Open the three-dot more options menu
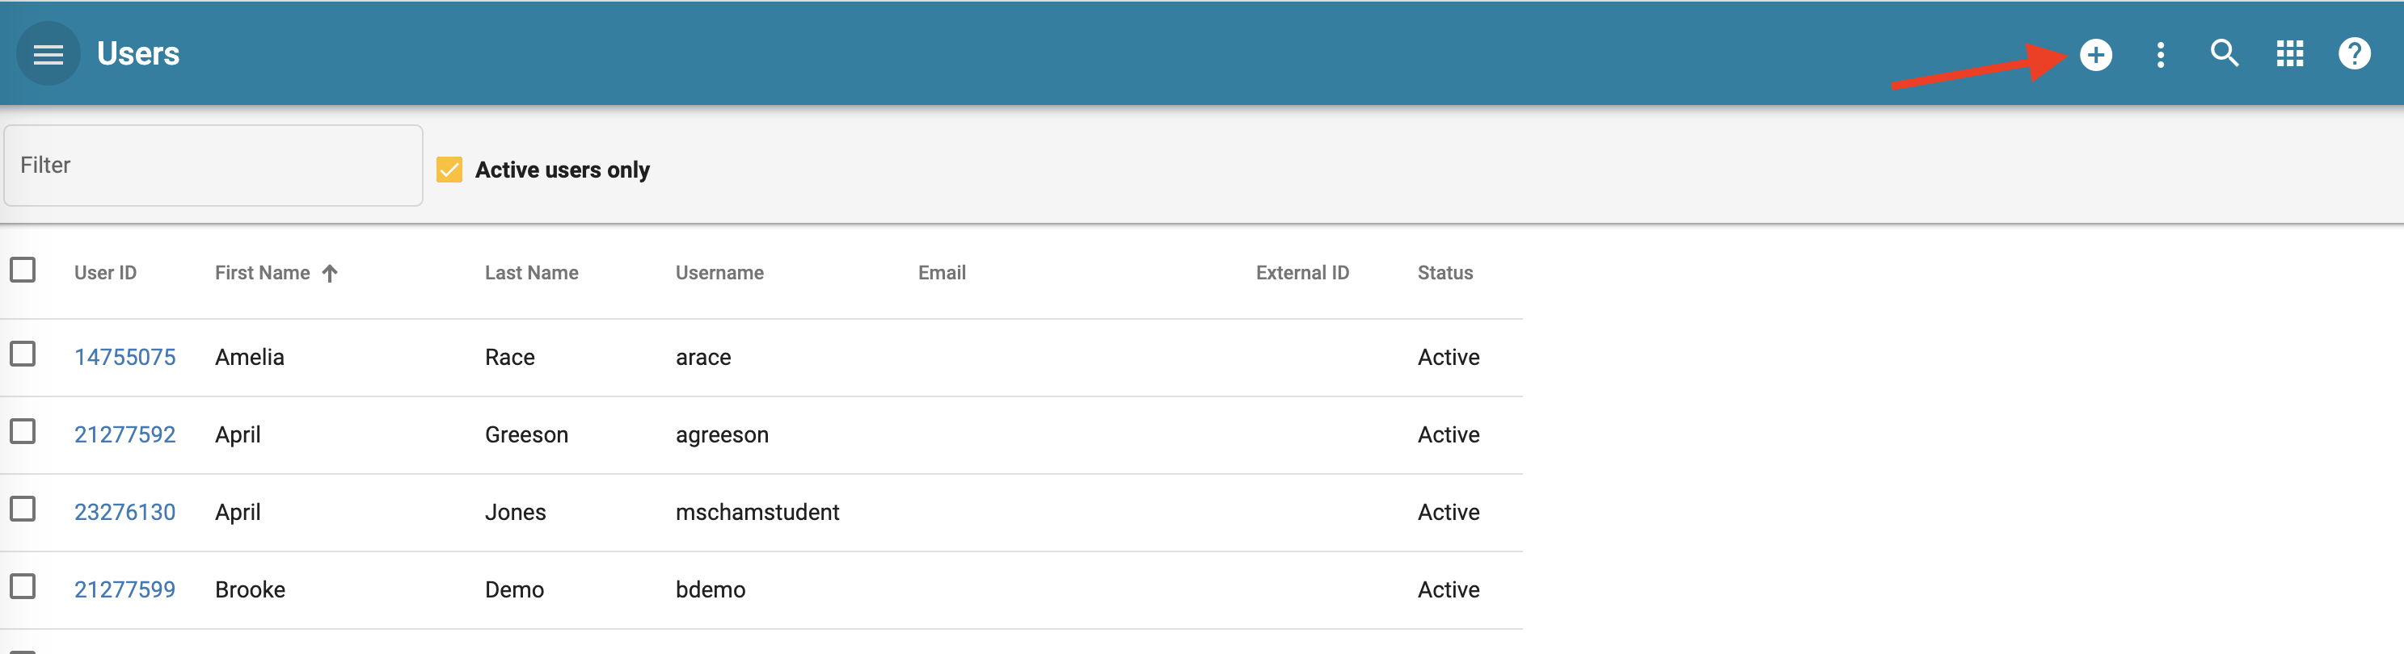Screen dimensions: 2404x654 [x=2161, y=54]
